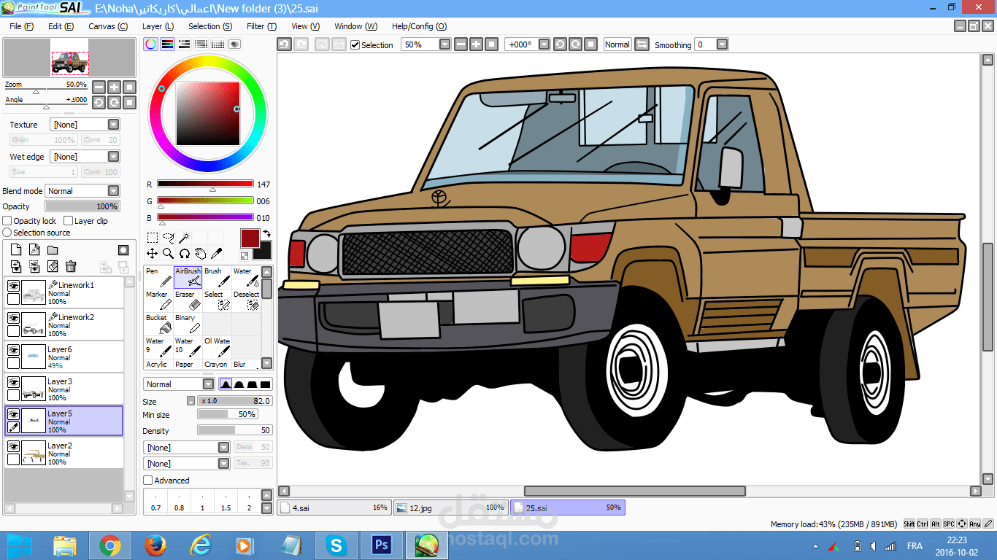Click the dark red foreground color swatch
997x560 pixels.
(250, 238)
